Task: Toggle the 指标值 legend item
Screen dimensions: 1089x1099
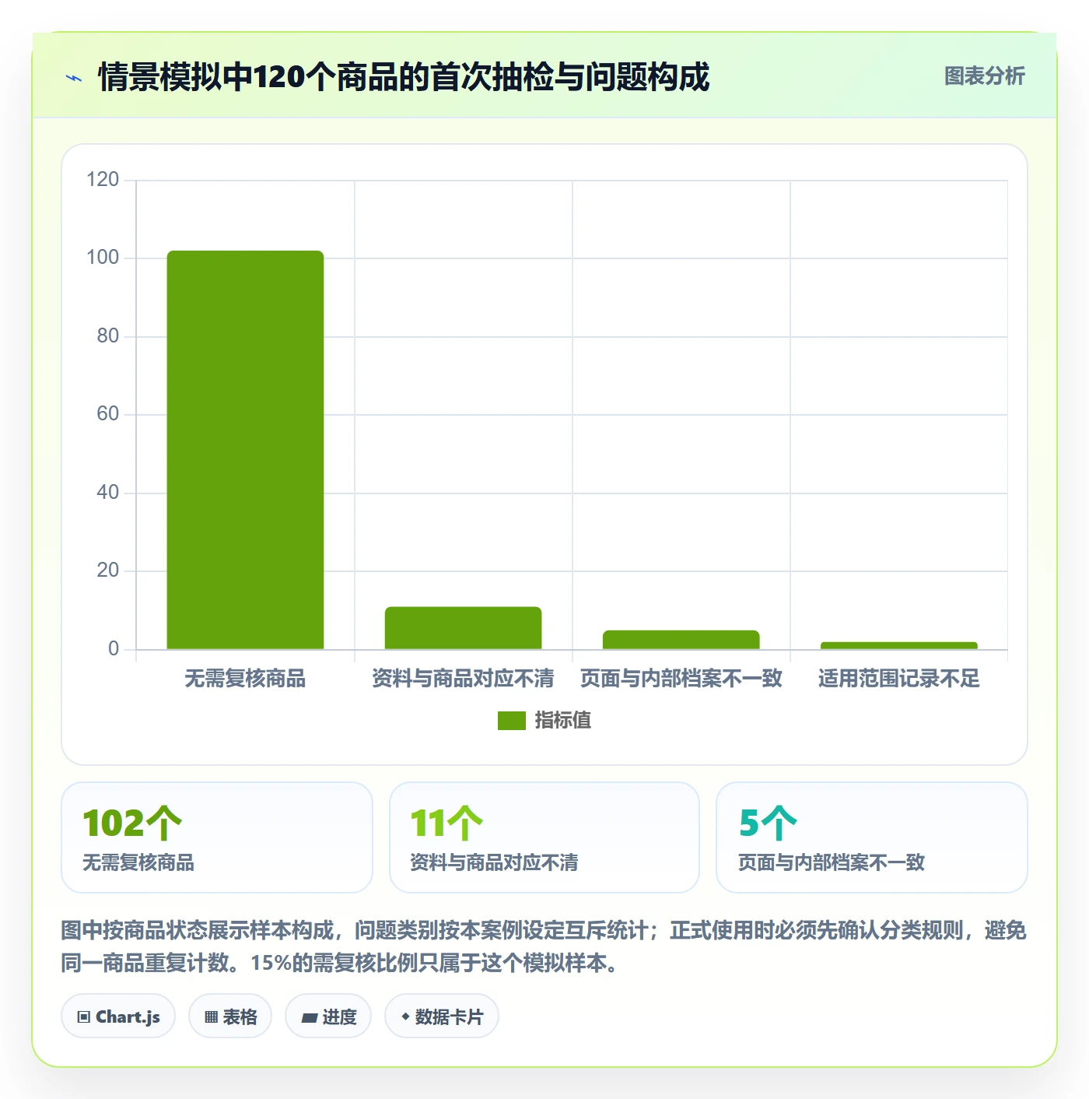Action: (x=544, y=721)
